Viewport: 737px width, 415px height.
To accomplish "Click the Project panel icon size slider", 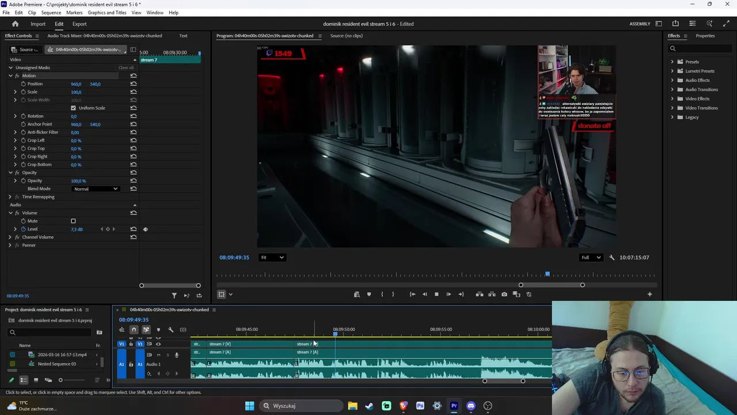I will [60, 380].
